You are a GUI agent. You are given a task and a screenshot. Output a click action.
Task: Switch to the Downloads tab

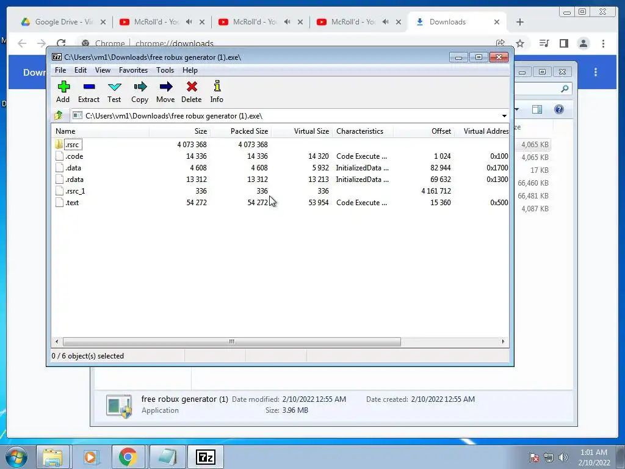pyautogui.click(x=457, y=22)
